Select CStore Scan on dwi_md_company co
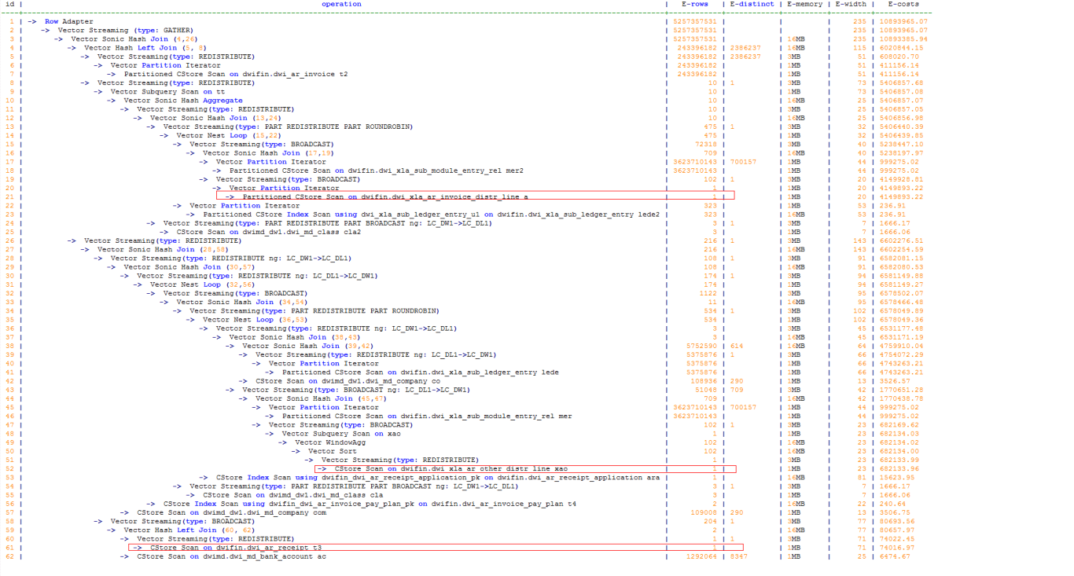This screenshot has width=1074, height=576. (348, 381)
